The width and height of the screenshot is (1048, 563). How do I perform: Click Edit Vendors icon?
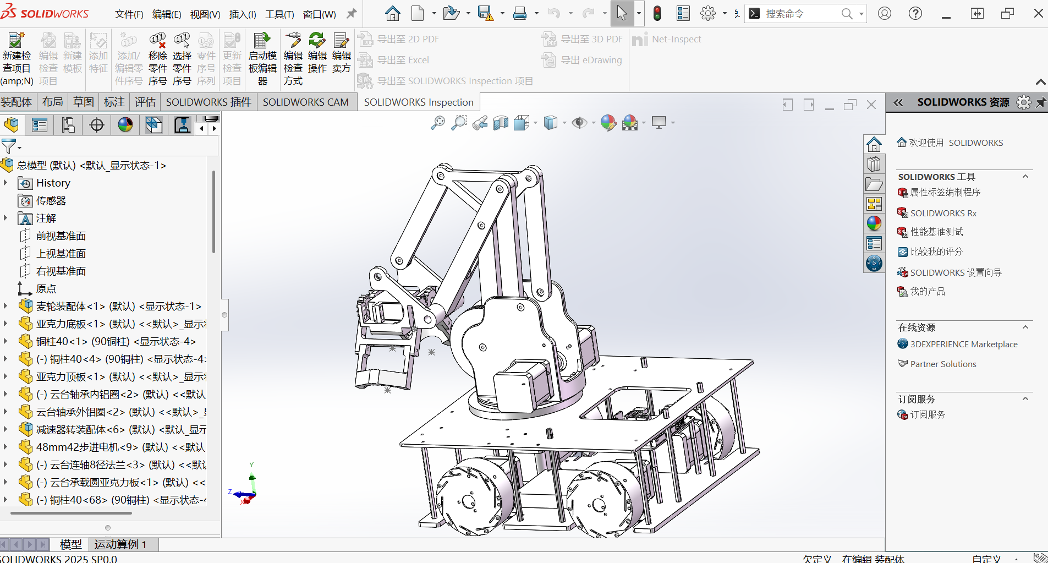pos(342,41)
